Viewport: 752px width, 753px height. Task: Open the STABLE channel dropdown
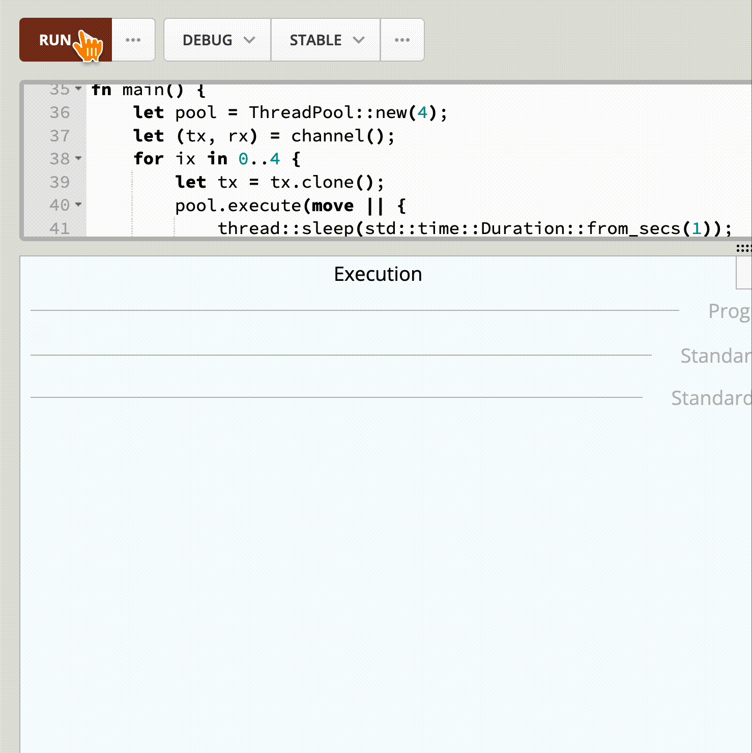[x=325, y=40]
